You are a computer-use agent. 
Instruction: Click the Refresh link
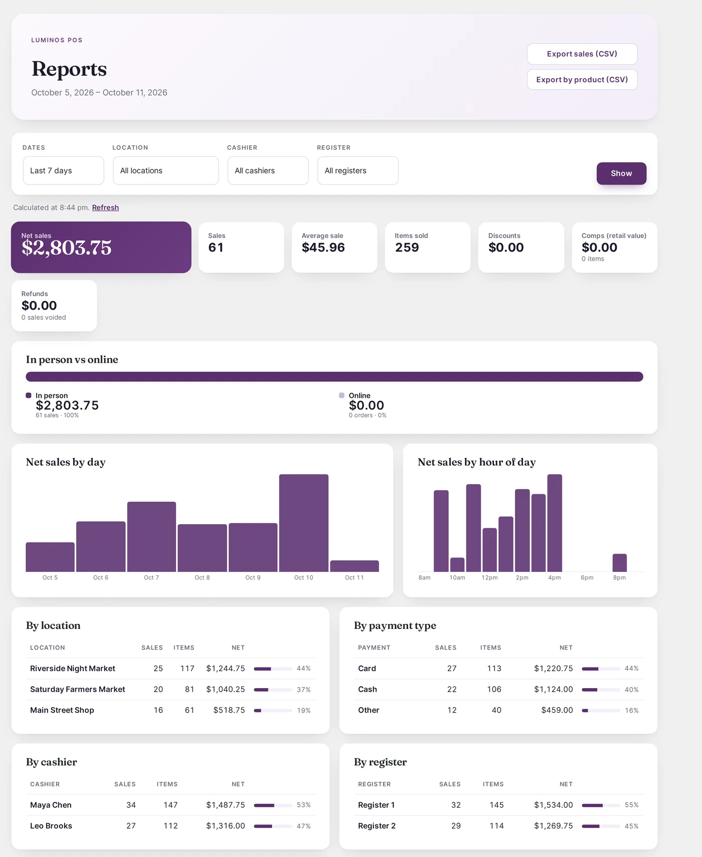[105, 207]
